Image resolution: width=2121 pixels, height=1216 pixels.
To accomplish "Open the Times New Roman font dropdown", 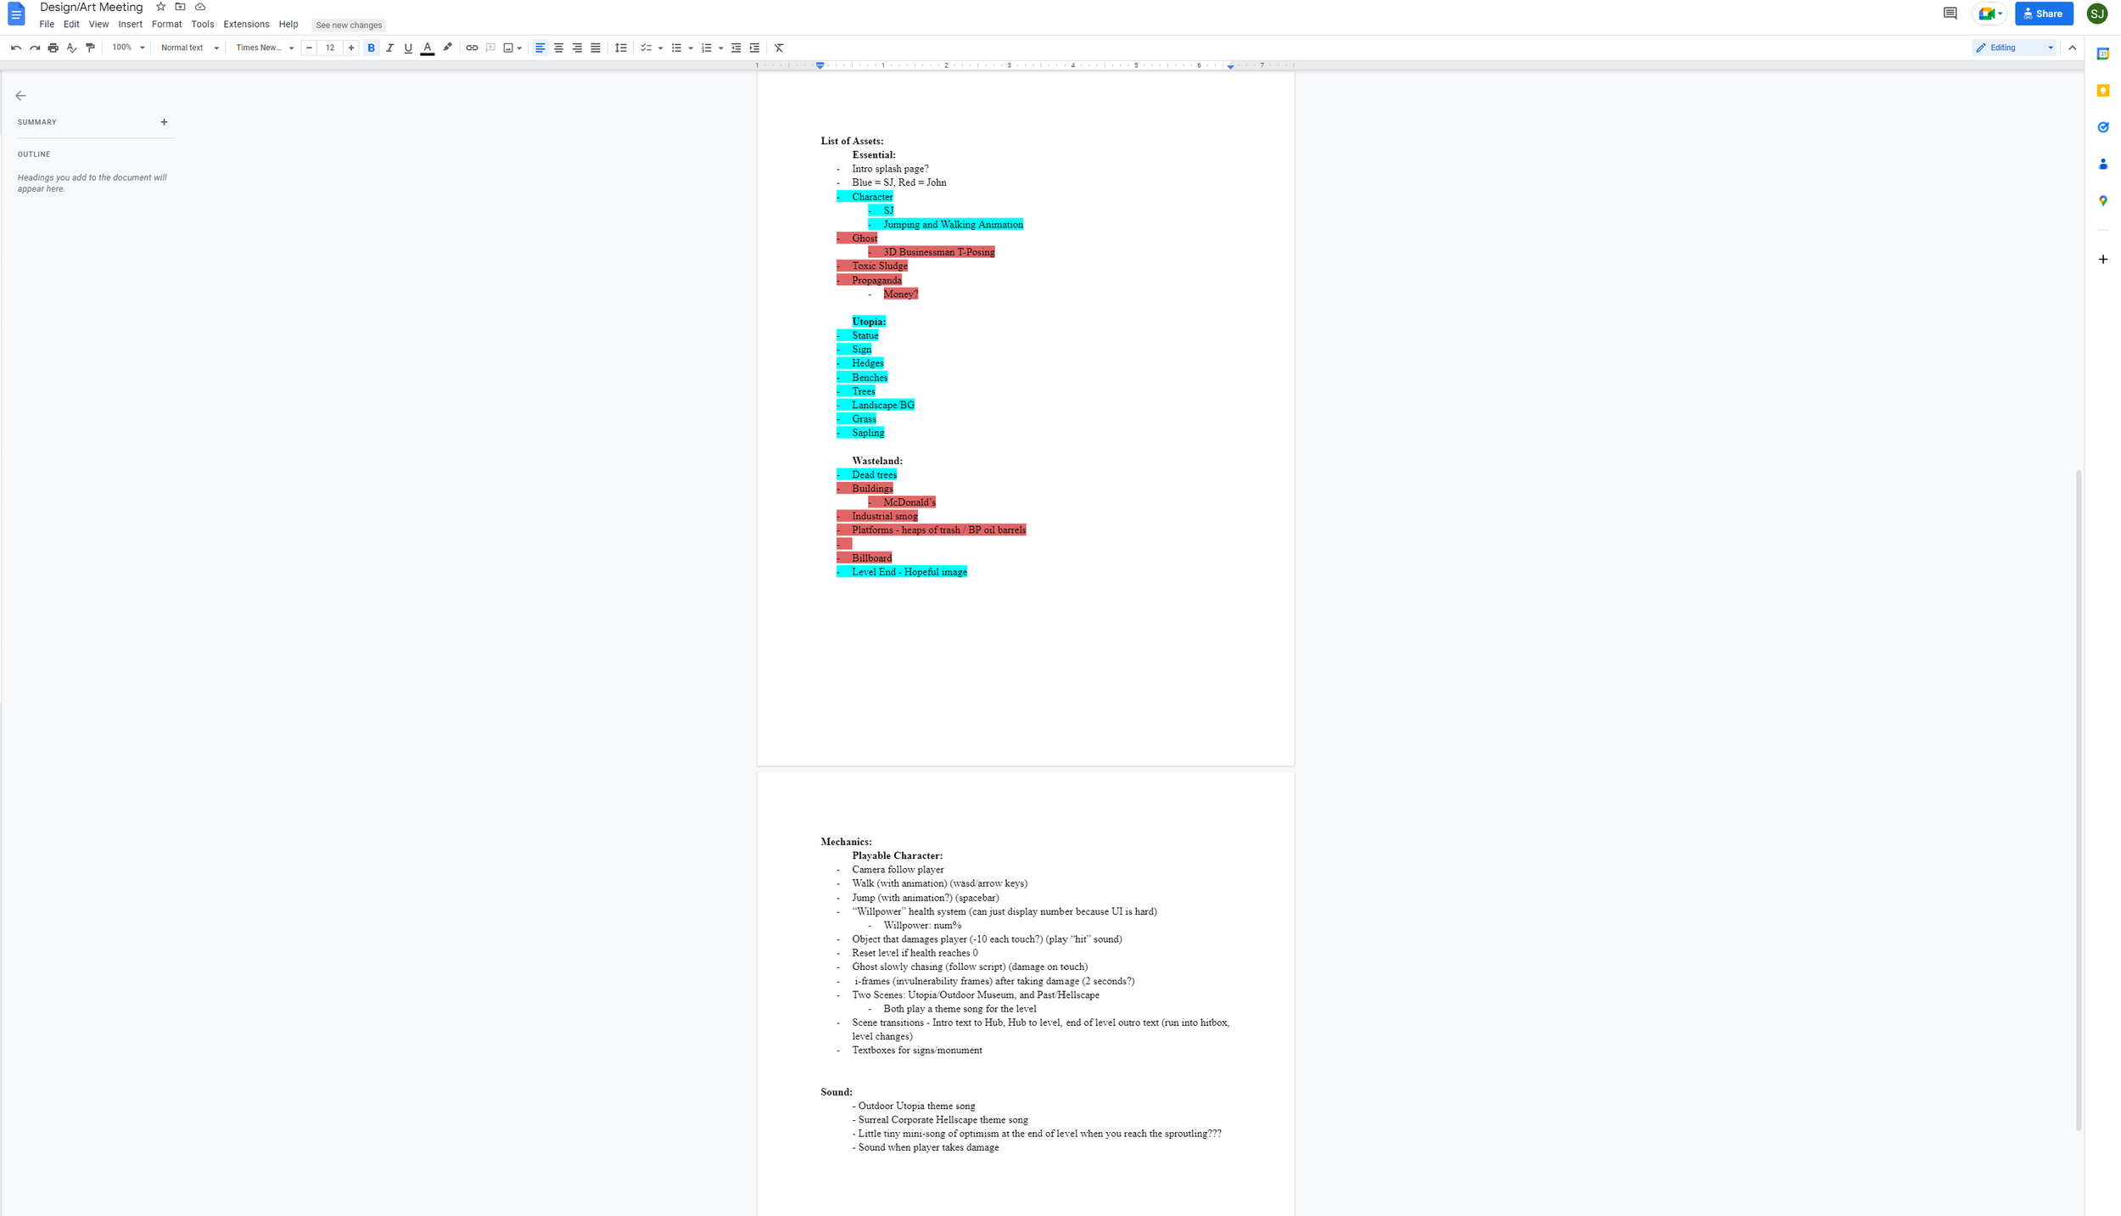I will 264,48.
